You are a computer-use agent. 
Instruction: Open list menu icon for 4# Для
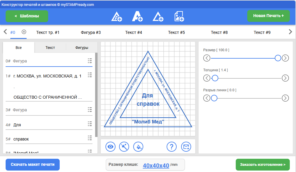[90, 124]
